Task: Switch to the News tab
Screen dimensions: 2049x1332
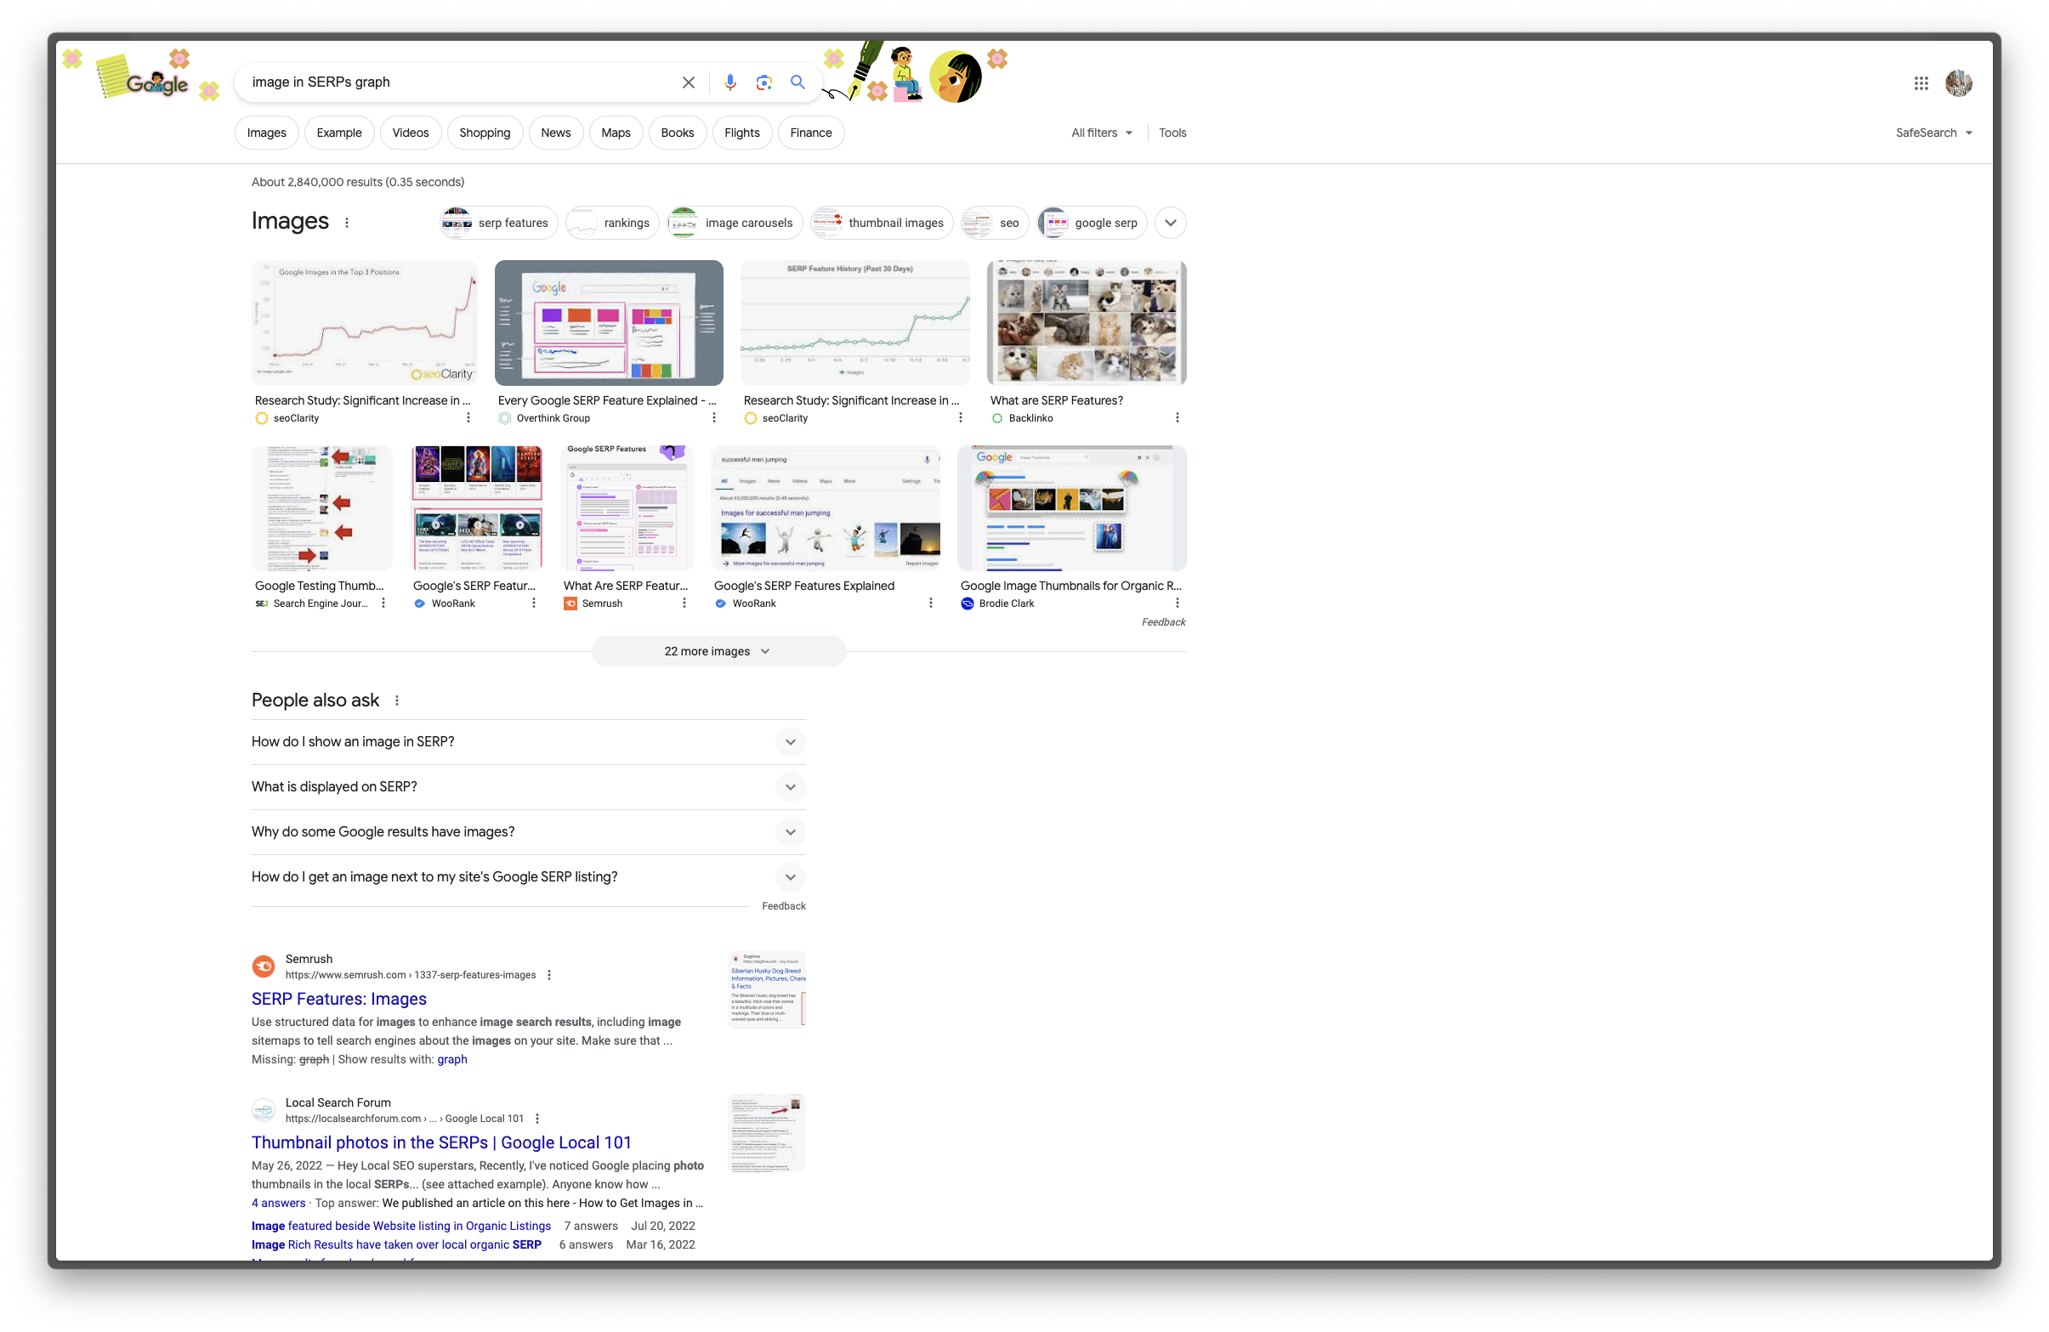Action: pyautogui.click(x=555, y=133)
